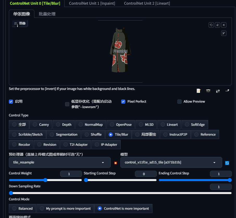Image resolution: width=236 pixels, height=218 pixels.
Task: Select the Tile/Blur control type
Action: 119,135
